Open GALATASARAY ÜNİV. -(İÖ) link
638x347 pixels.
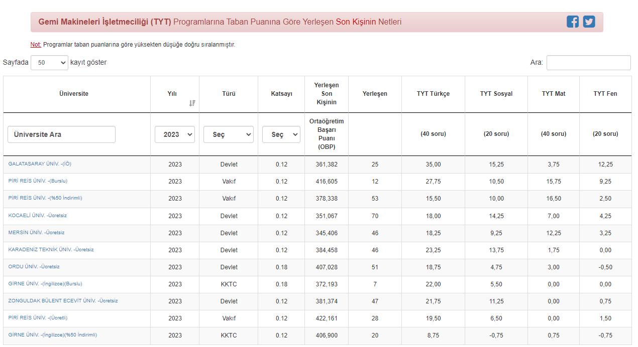[x=40, y=164]
